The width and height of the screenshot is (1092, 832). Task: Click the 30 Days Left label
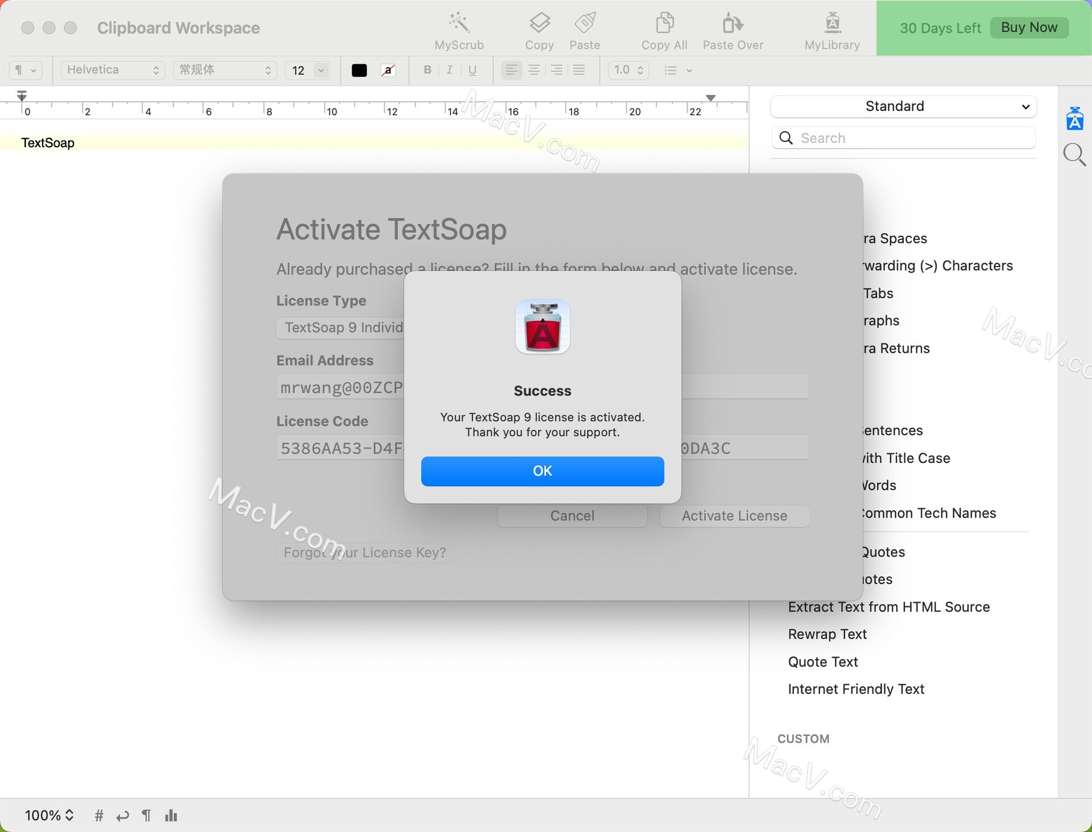(x=940, y=28)
